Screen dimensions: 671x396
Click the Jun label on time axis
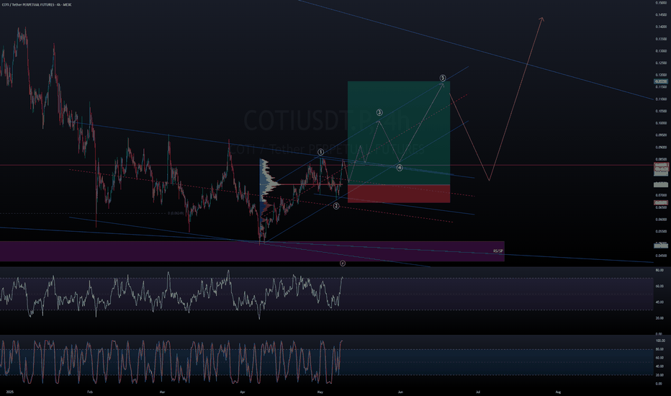(x=400, y=392)
